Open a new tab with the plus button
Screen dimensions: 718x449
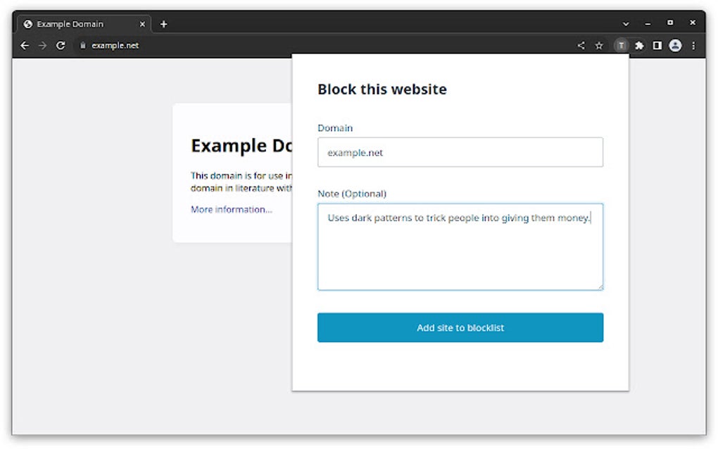[163, 23]
